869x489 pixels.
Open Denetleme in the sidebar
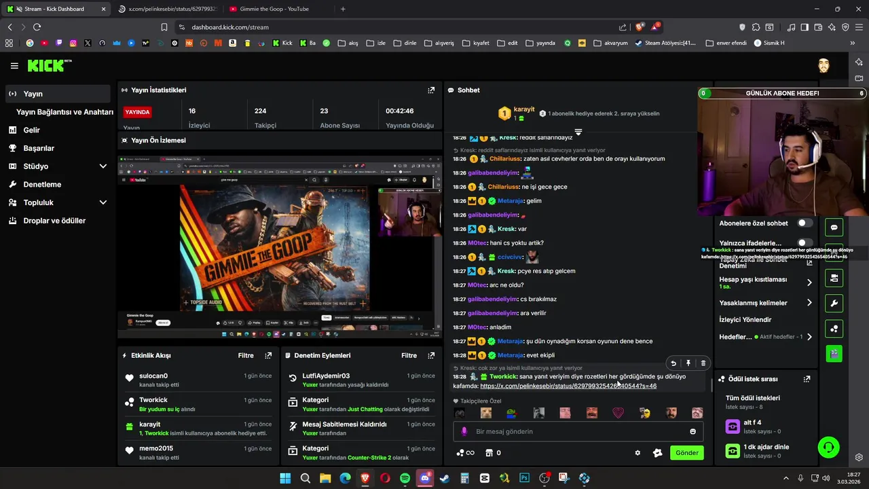coord(58,184)
